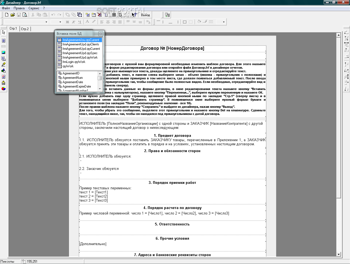Select the memo text rectangle tool
Viewport: 350px width, 264px height.
4,40
